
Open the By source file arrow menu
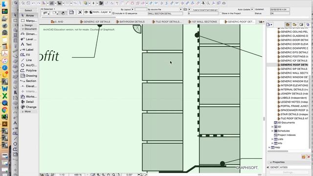(x=181, y=9)
